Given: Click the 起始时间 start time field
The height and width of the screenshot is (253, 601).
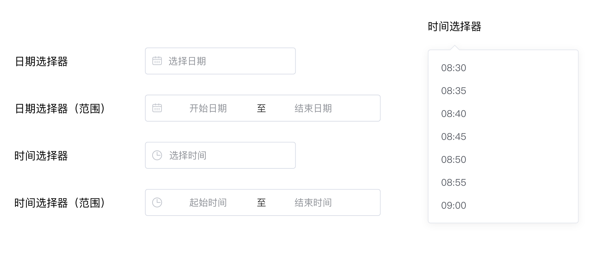Looking at the screenshot, I should [208, 203].
